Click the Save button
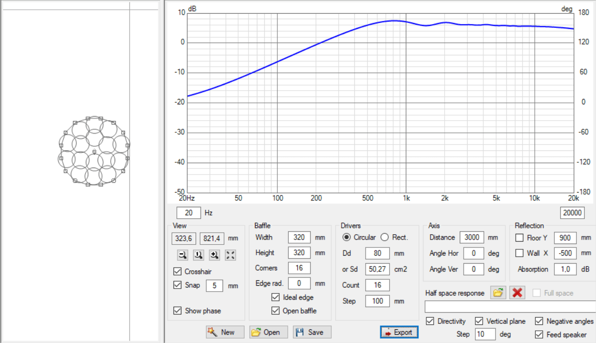596x343 pixels. tap(312, 332)
